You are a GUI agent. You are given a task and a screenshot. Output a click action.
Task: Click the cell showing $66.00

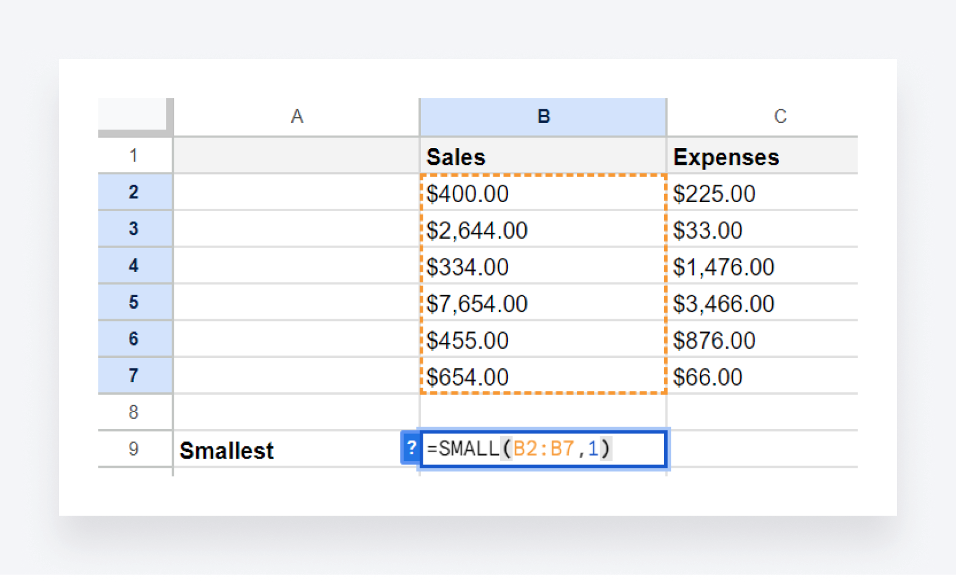point(762,376)
